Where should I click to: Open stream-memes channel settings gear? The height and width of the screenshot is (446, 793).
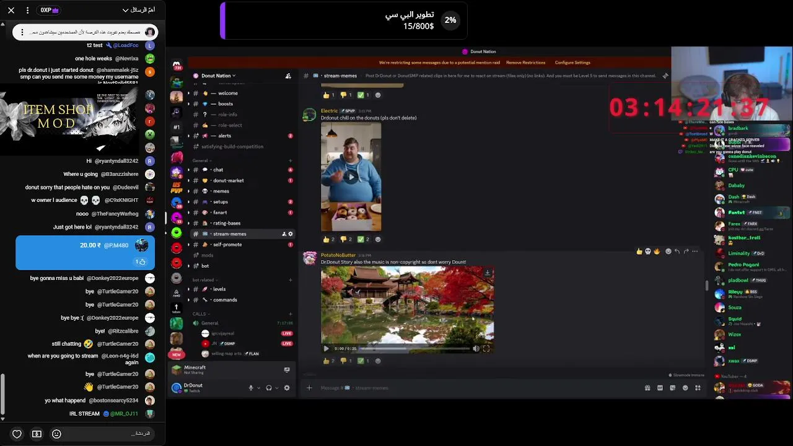point(291,234)
